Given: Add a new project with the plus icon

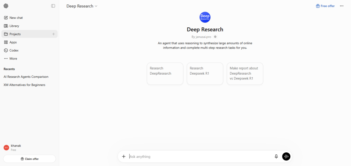Looking at the screenshot, I should (53, 34).
